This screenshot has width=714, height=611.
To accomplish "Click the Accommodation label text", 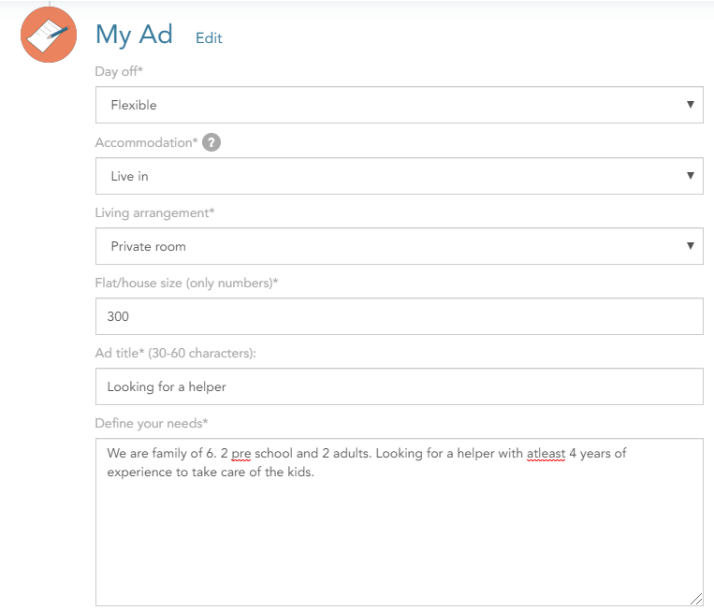I will (146, 142).
